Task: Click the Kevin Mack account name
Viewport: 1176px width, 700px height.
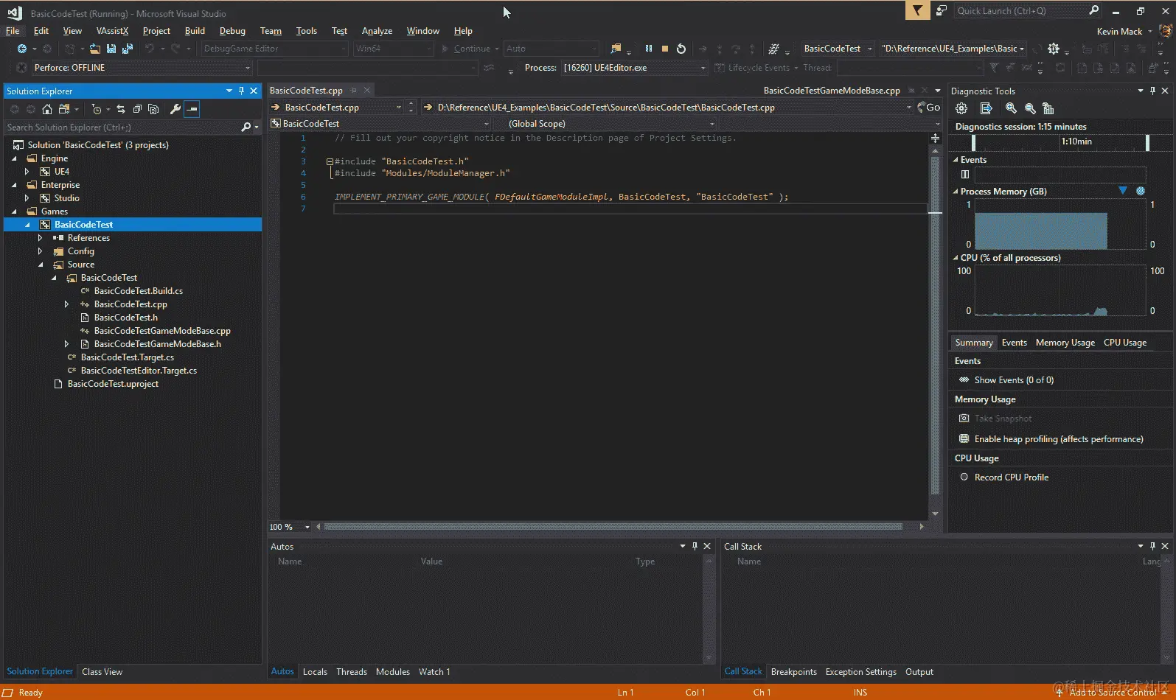Action: click(x=1119, y=31)
